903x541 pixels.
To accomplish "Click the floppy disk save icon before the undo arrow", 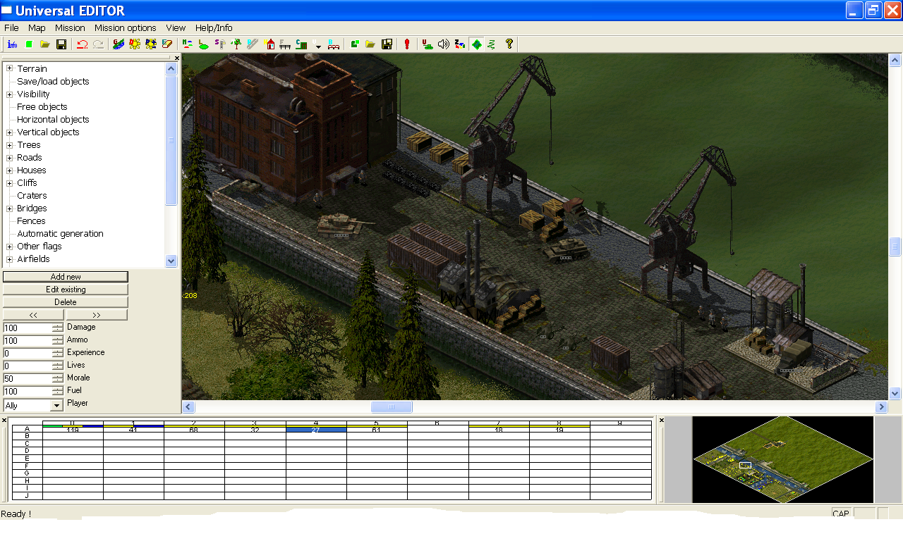I will click(61, 44).
